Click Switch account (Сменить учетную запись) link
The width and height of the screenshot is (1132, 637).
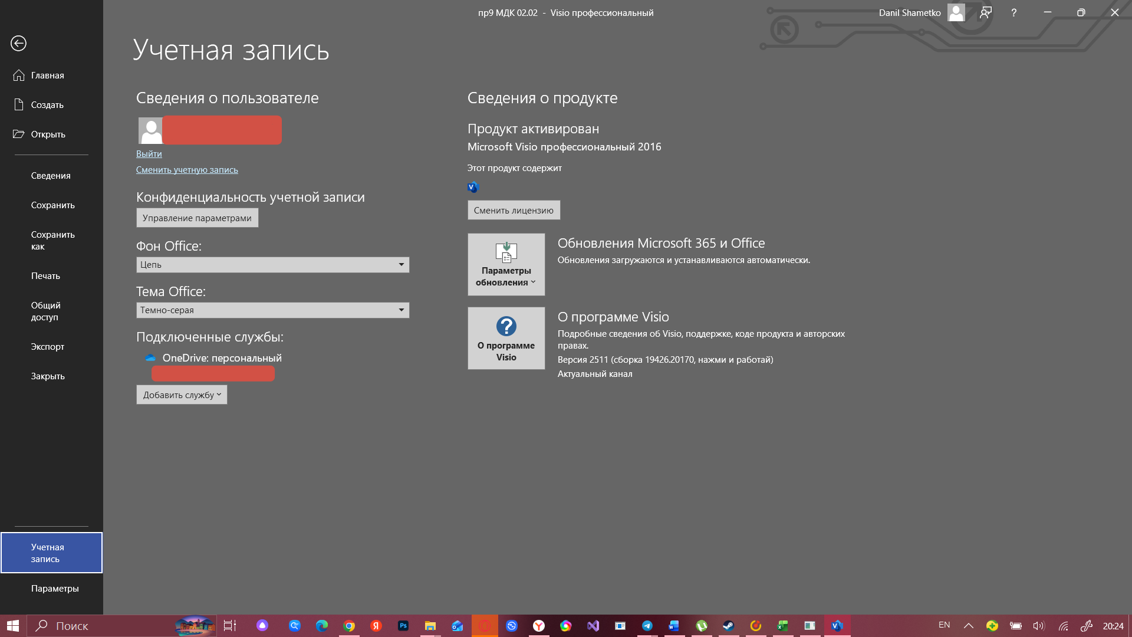187,169
